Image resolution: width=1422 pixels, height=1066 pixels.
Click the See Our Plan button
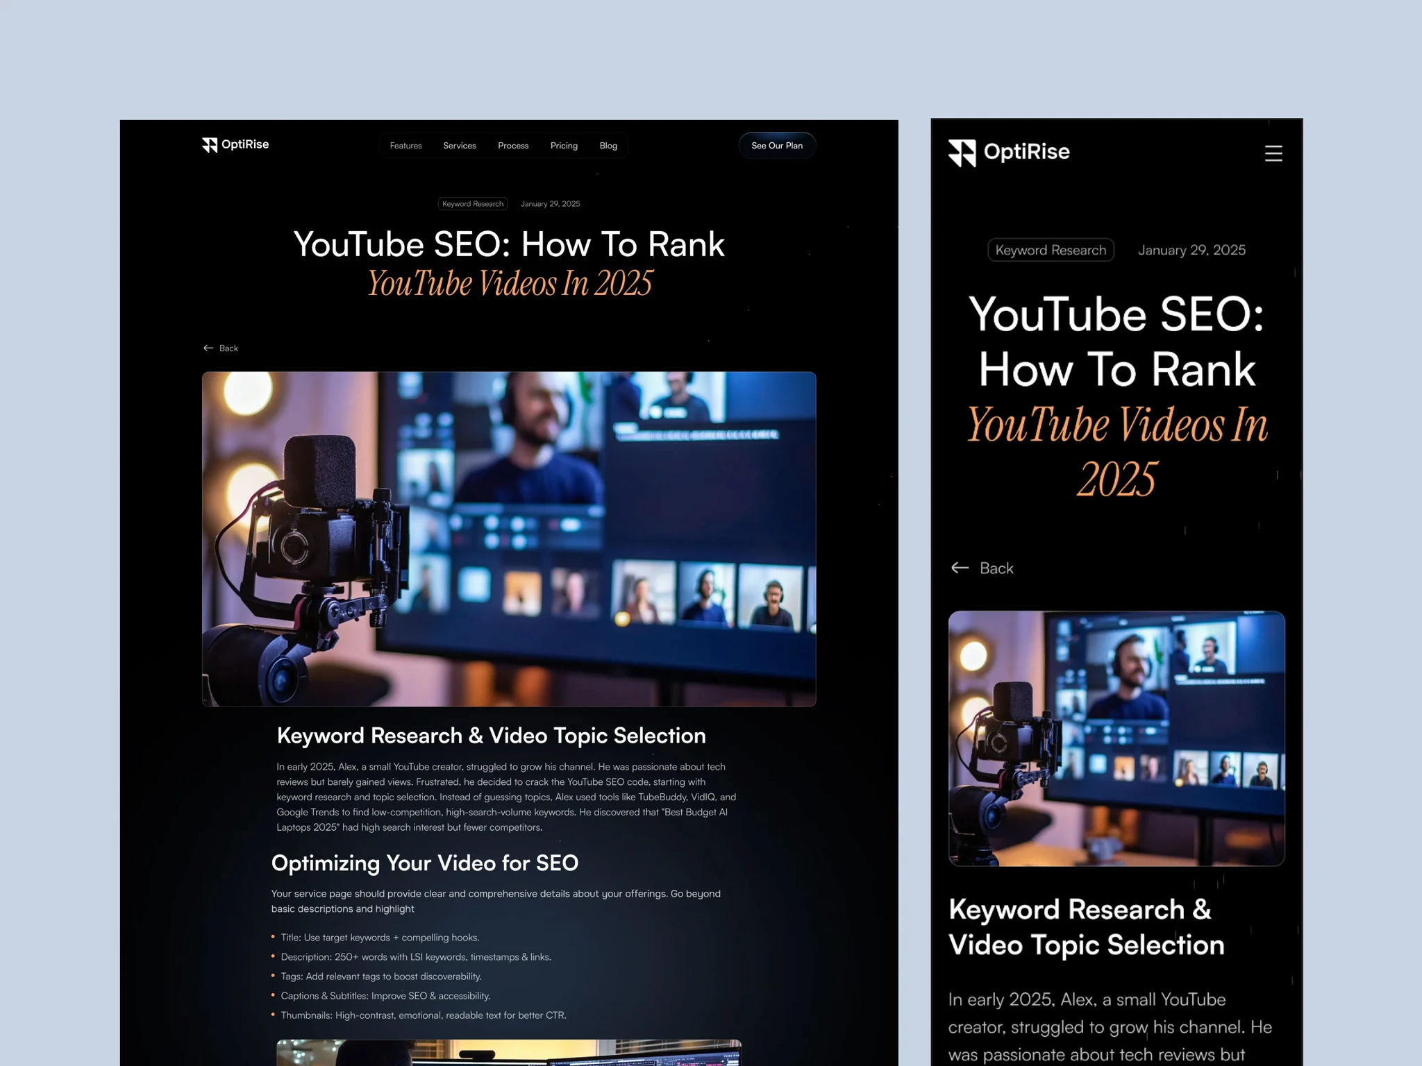(x=777, y=145)
